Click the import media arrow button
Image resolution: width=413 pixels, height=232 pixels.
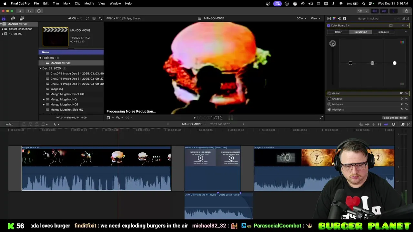pyautogui.click(x=20, y=11)
